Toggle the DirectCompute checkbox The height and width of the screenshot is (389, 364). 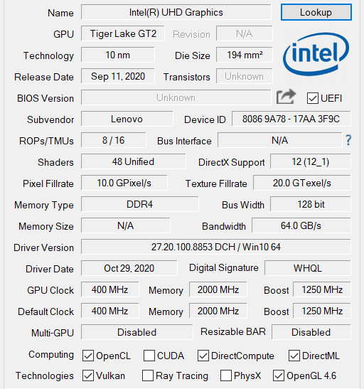[x=203, y=356]
